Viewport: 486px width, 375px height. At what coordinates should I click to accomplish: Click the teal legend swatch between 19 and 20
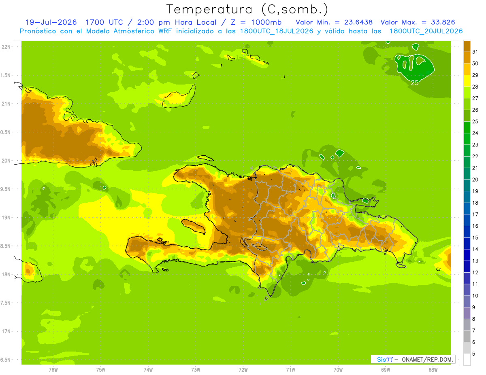467,185
